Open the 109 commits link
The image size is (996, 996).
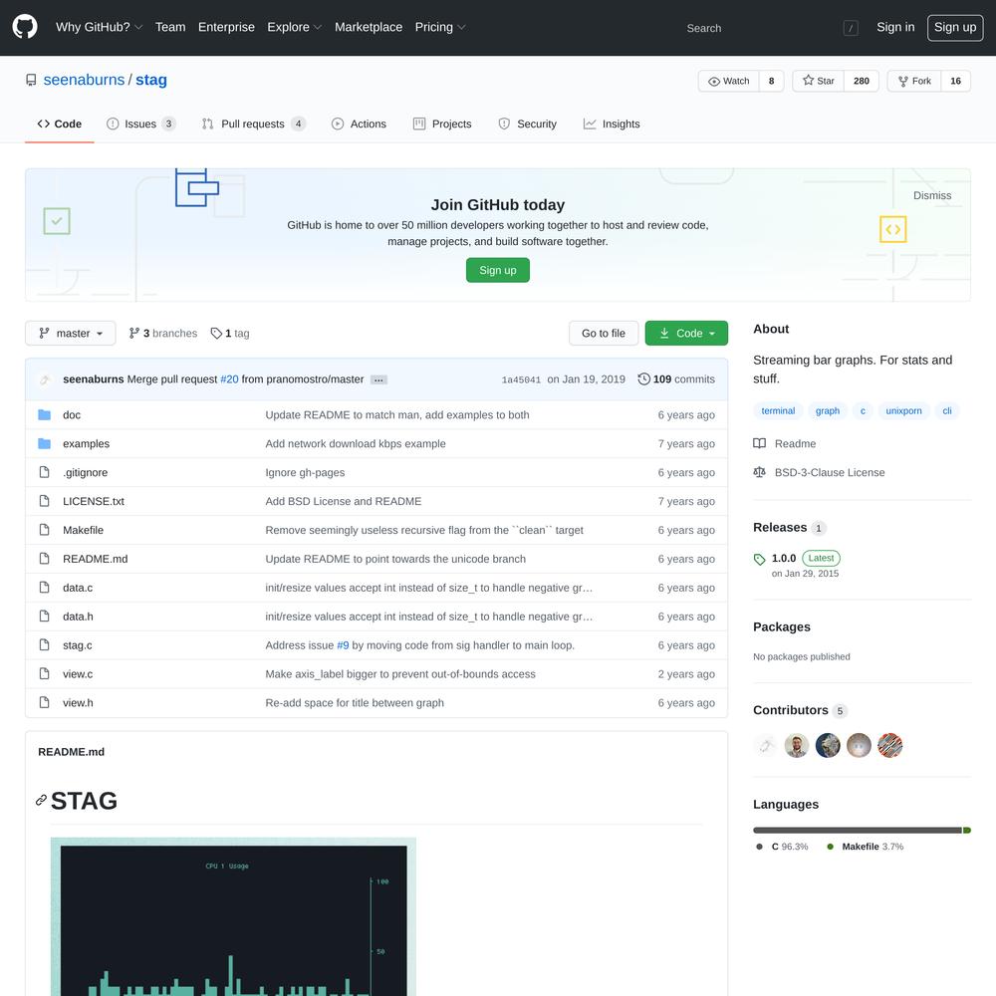coord(676,378)
